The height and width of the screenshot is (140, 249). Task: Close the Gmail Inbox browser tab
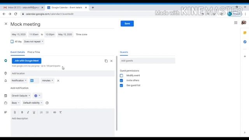[x=42, y=7]
